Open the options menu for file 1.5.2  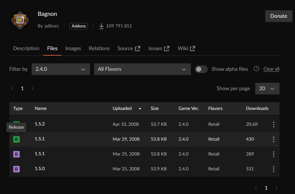pos(274,124)
